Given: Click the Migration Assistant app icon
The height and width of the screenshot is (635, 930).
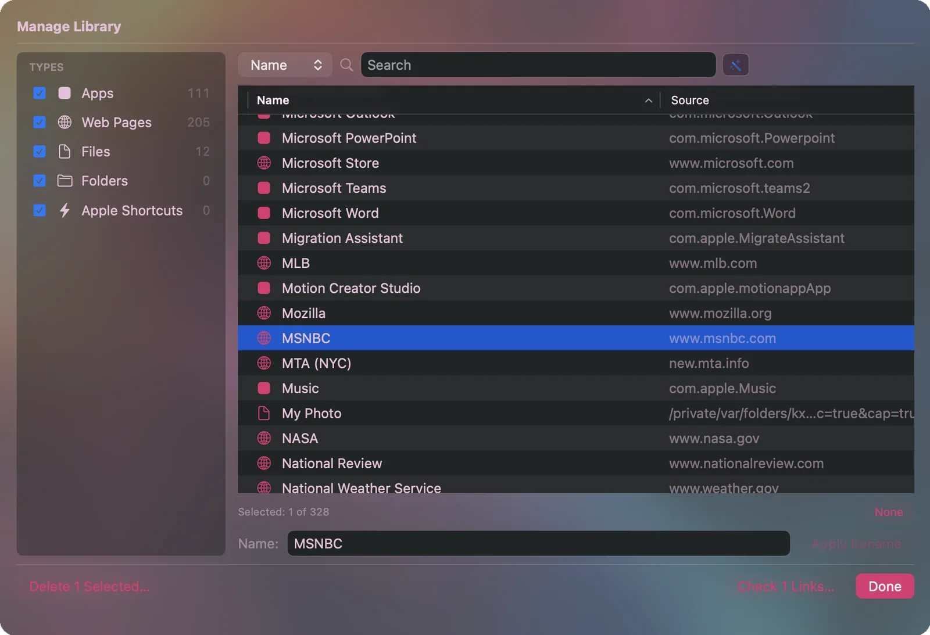Looking at the screenshot, I should 264,238.
